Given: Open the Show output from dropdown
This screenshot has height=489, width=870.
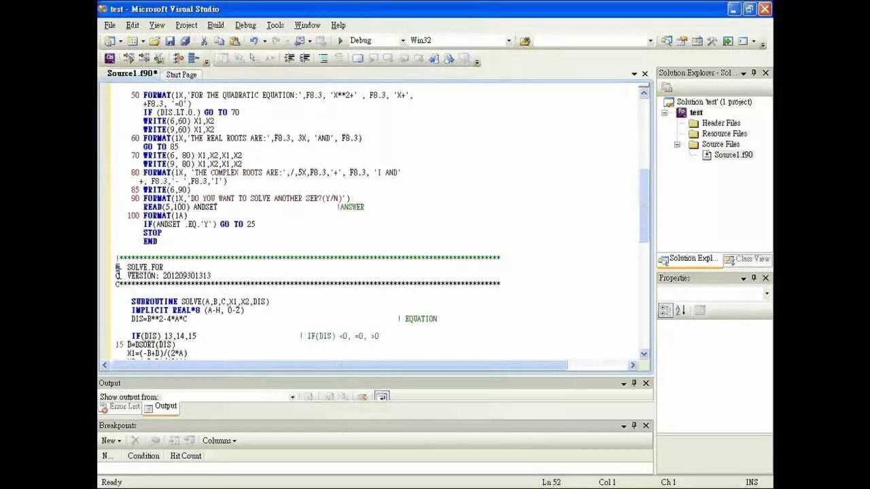Looking at the screenshot, I should 293,397.
